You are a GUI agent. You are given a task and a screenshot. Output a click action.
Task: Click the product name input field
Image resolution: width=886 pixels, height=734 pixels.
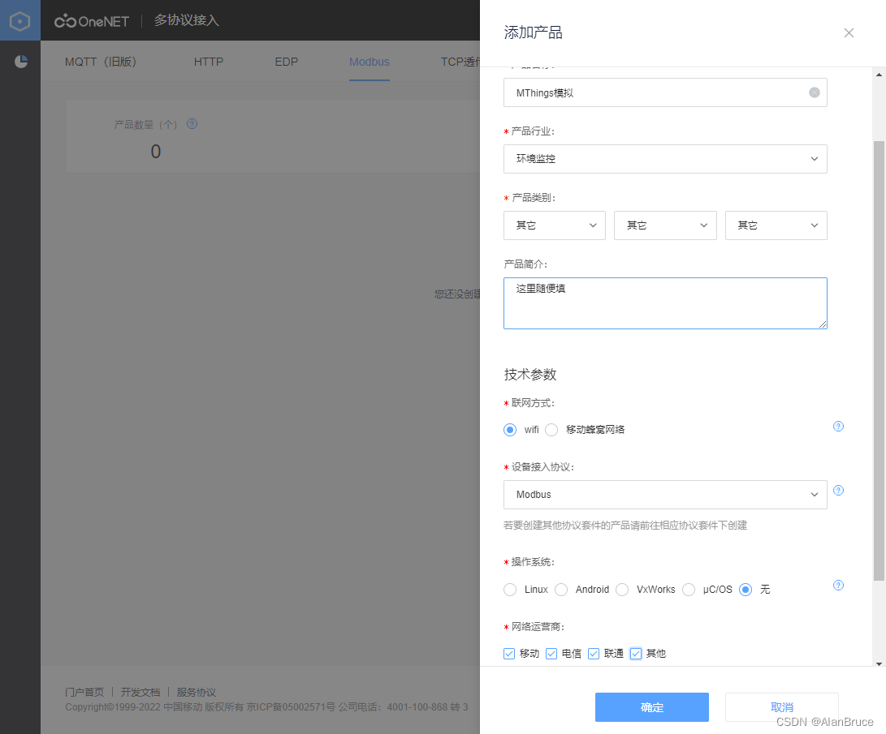coord(665,92)
